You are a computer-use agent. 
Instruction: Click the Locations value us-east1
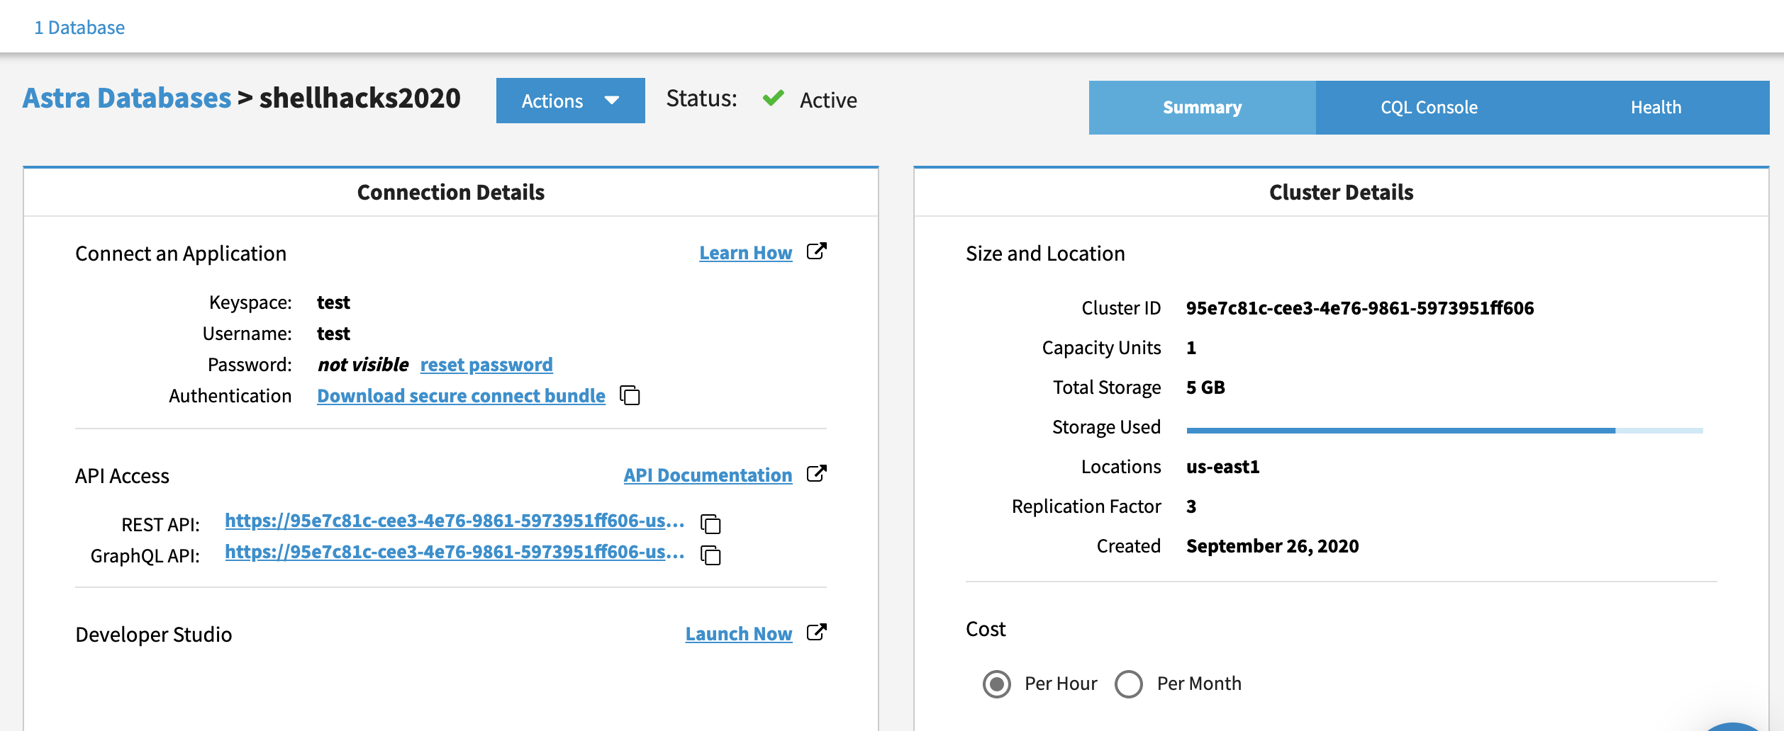1223,467
